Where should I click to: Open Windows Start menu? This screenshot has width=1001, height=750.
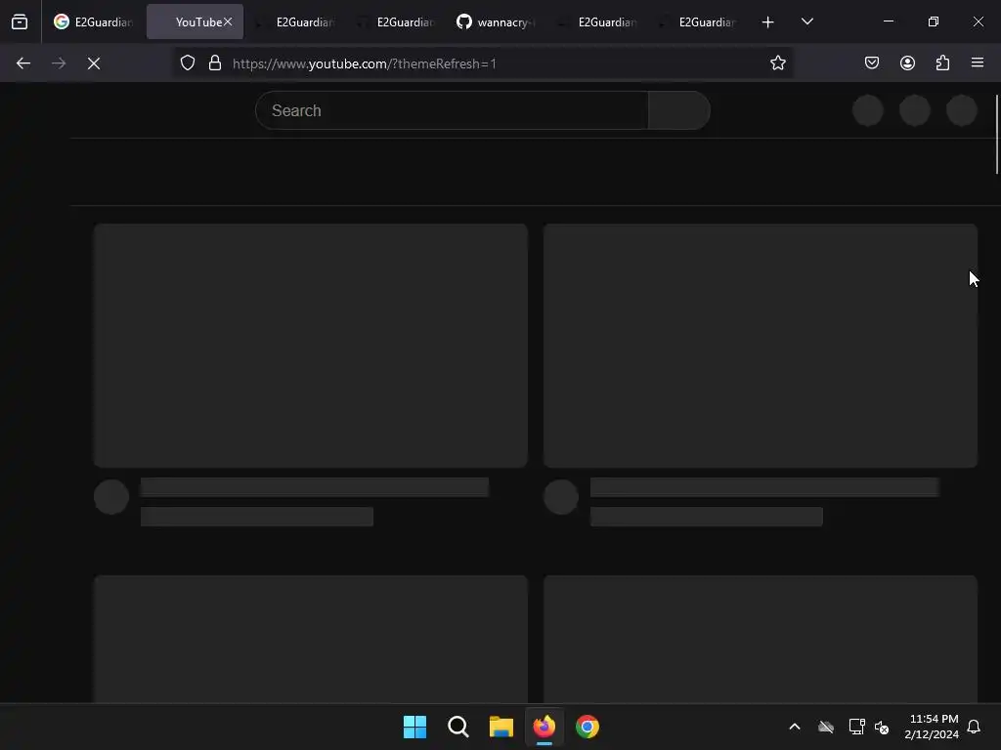coord(414,727)
